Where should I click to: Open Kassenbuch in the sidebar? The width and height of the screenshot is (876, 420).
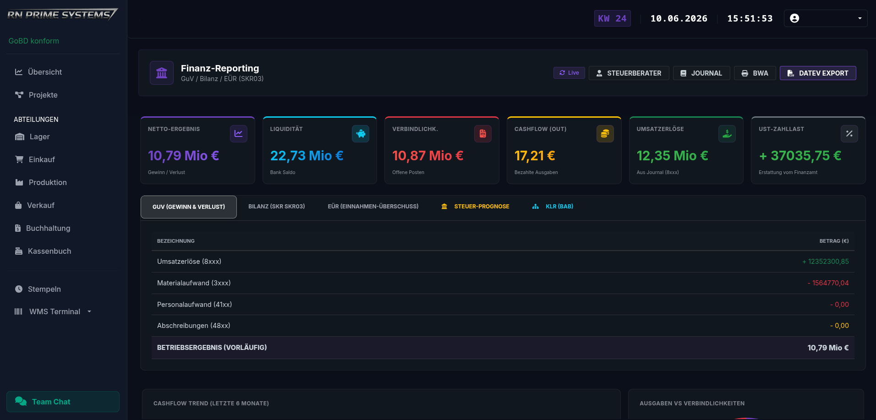(63, 251)
